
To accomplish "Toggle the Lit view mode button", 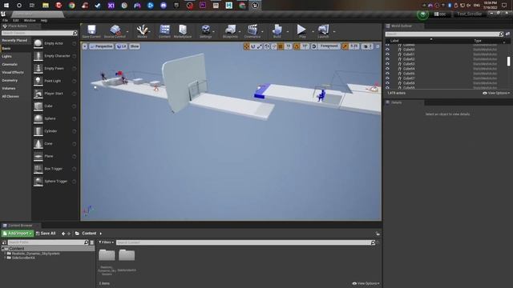I will coord(121,46).
